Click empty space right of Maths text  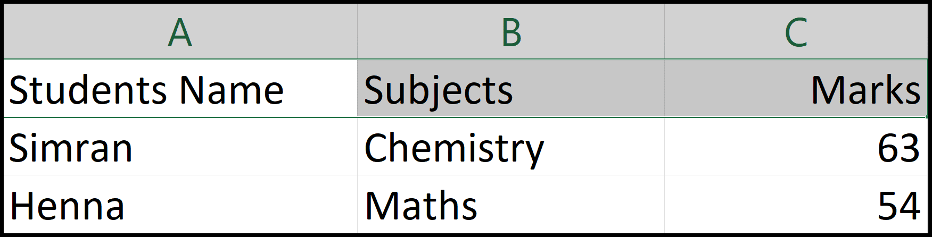tap(571, 205)
